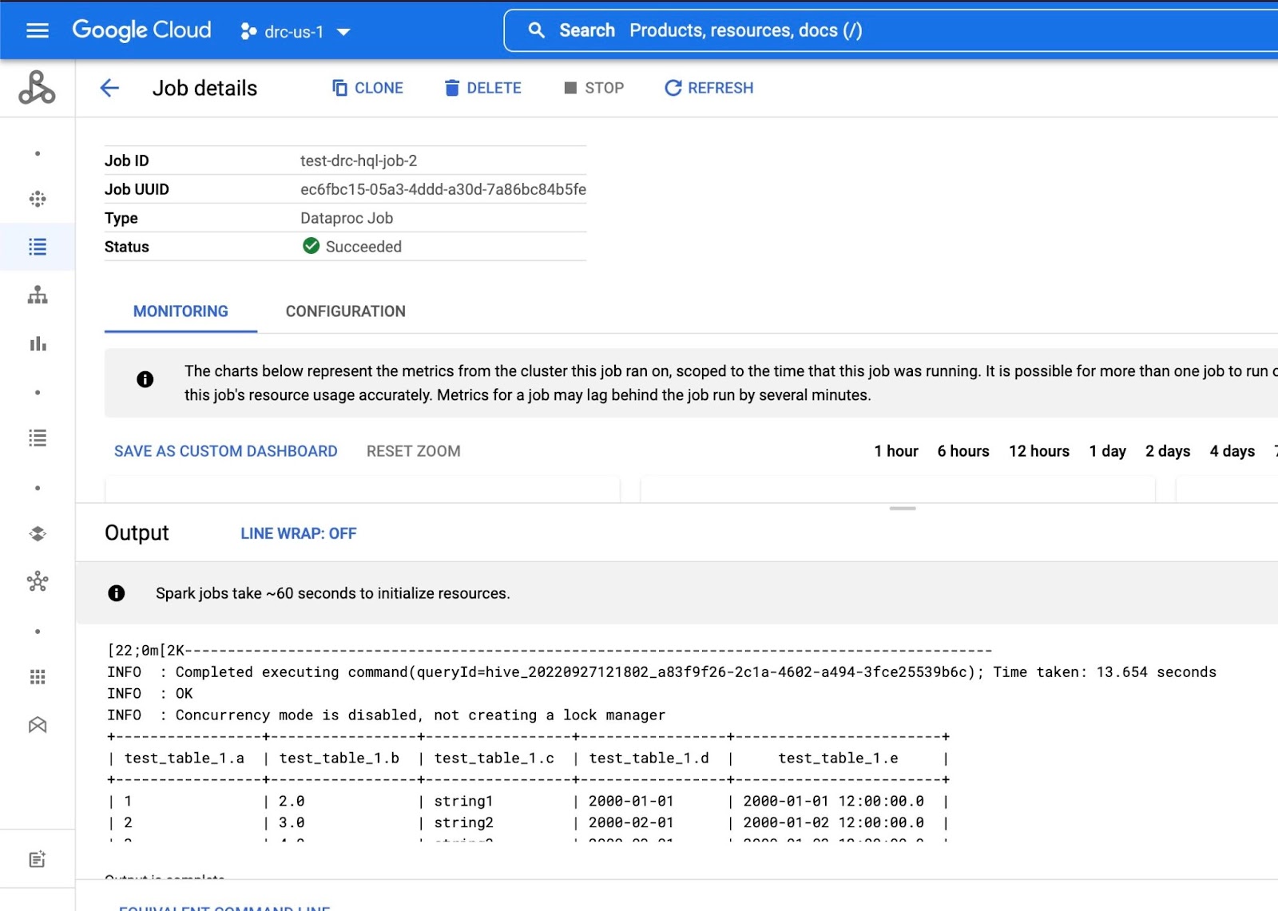Open the bar chart icon in sidebar
Image resolution: width=1278 pixels, height=911 pixels.
click(x=38, y=344)
